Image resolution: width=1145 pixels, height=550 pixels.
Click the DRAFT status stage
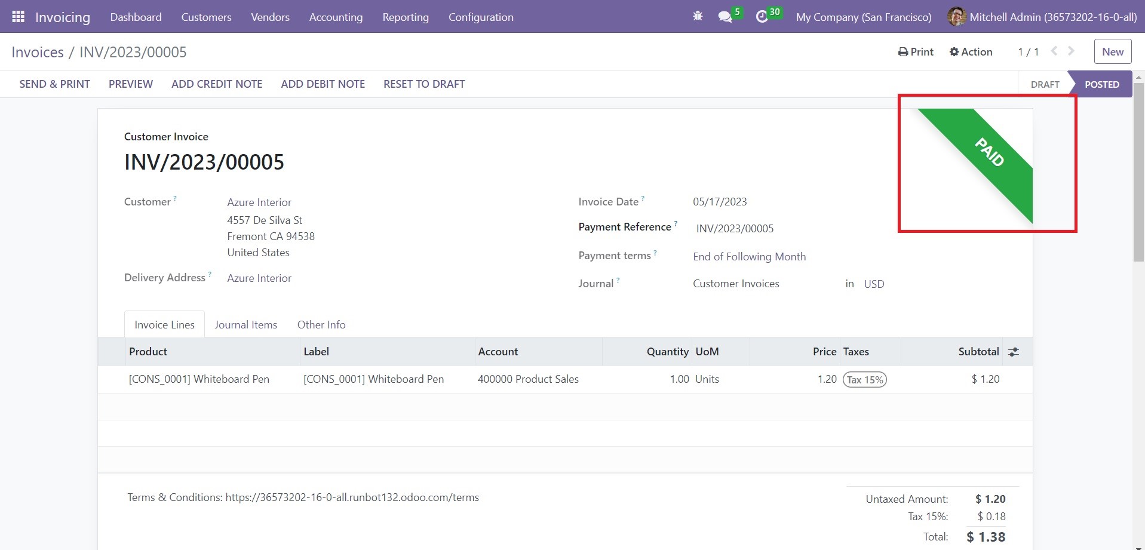[1045, 84]
